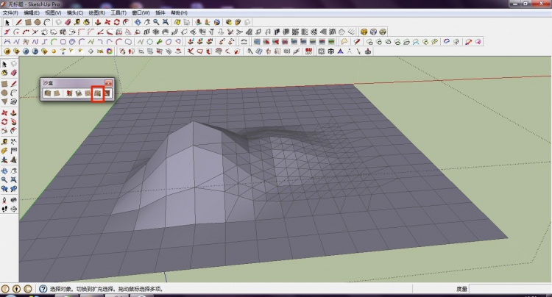Click Select arrow in top horizontal toolbar
This screenshot has height=297, width=552.
coord(7,22)
